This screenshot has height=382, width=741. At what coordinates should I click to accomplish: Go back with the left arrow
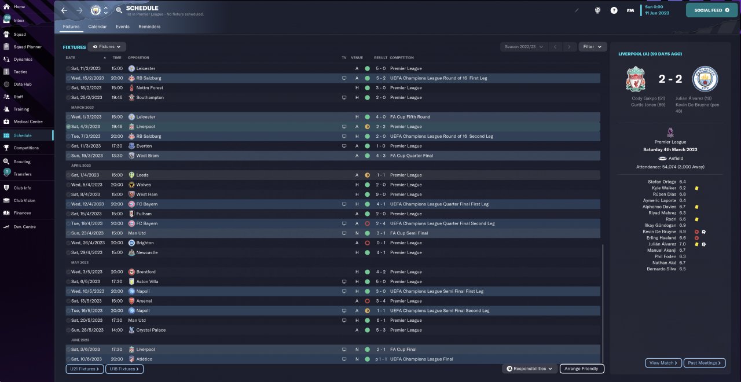(64, 10)
